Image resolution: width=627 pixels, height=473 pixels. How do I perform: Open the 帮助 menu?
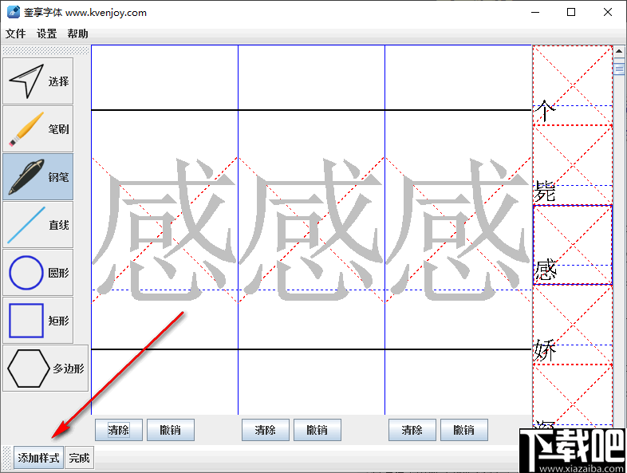pos(77,34)
